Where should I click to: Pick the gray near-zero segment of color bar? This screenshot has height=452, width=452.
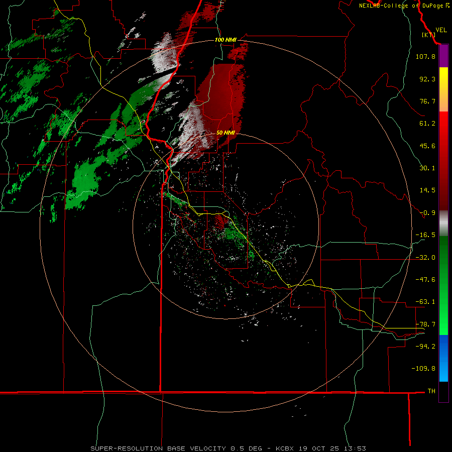tap(443, 223)
